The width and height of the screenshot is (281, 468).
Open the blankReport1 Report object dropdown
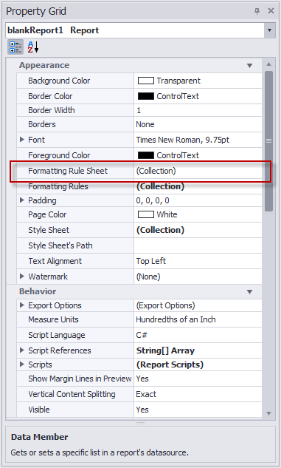click(269, 30)
